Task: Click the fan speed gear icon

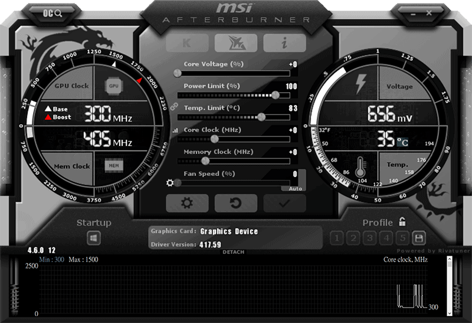Action: click(x=170, y=183)
